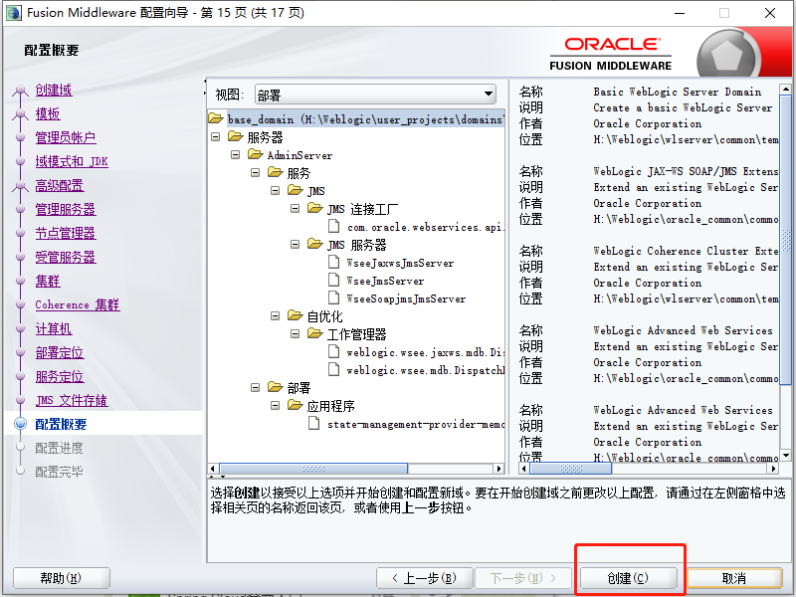
Task: Go to 高级配置 step
Action: pyautogui.click(x=60, y=185)
